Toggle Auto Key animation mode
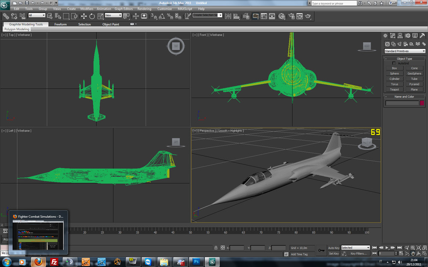Image resolution: width=428 pixels, height=267 pixels. point(334,248)
